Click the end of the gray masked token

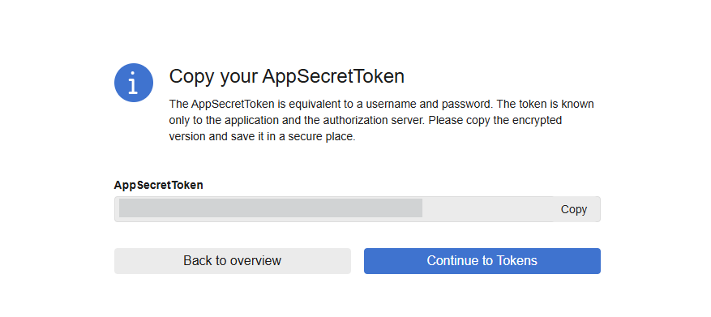click(419, 208)
